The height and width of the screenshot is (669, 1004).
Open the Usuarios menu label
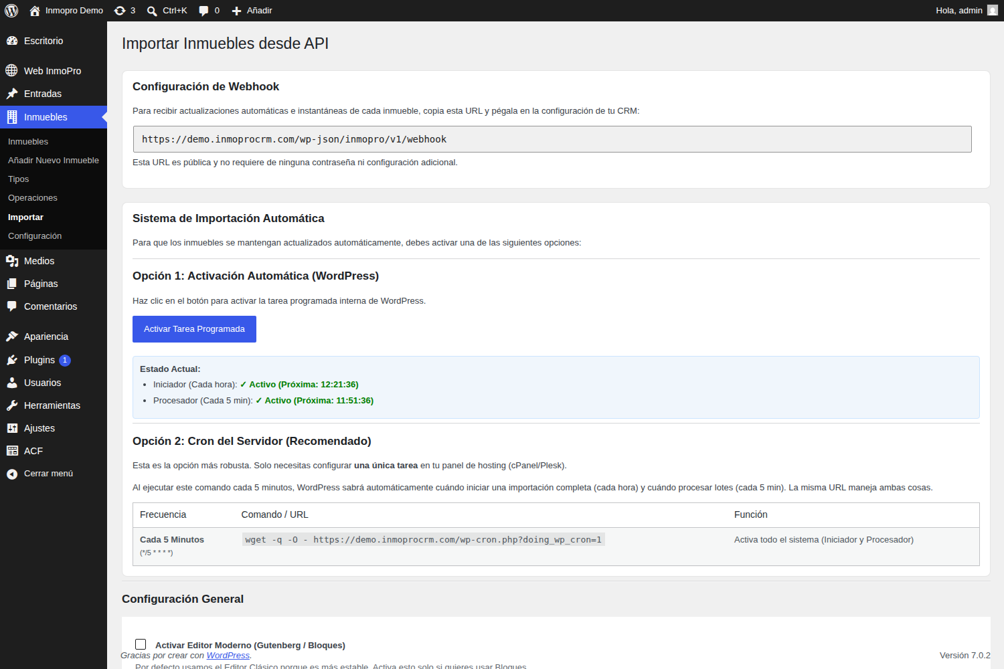click(x=42, y=383)
